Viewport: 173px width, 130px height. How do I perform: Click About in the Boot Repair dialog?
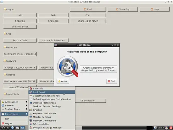(x=63, y=81)
